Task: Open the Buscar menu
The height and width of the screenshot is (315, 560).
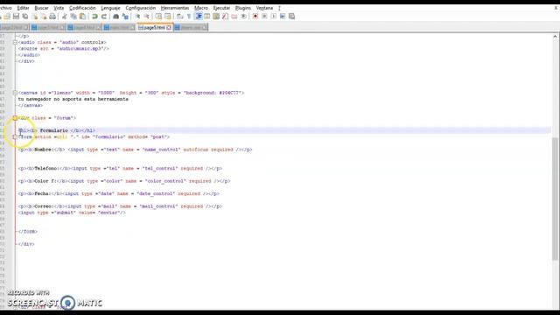Action: (41, 8)
